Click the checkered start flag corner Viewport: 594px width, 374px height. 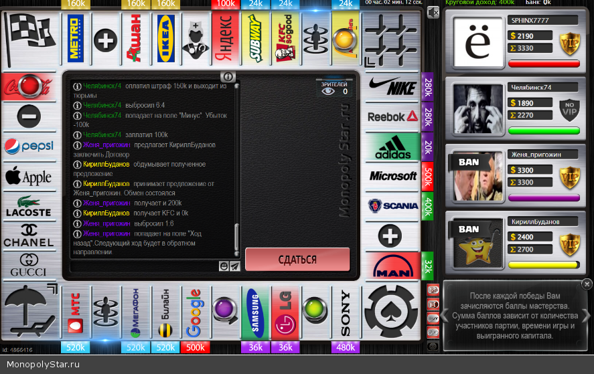coord(30,39)
